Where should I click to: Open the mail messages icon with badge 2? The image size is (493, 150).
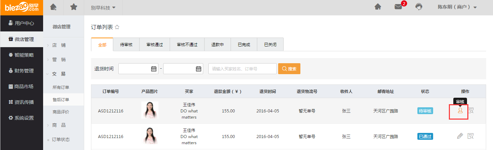(x=399, y=7)
